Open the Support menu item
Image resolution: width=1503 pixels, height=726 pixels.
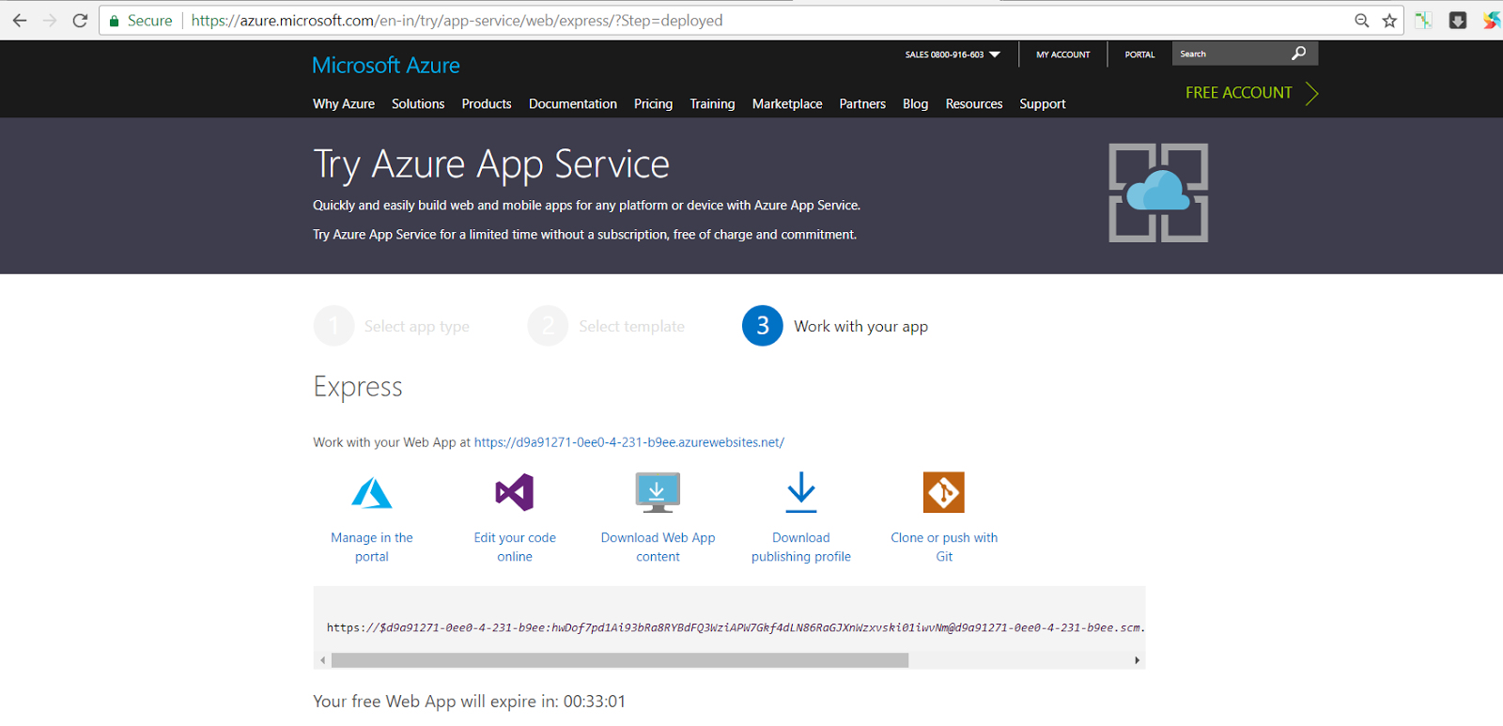tap(1043, 104)
